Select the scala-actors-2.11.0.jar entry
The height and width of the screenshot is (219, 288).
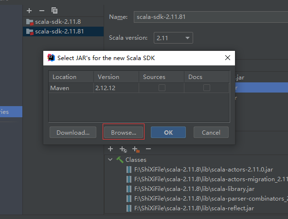coord(203,170)
